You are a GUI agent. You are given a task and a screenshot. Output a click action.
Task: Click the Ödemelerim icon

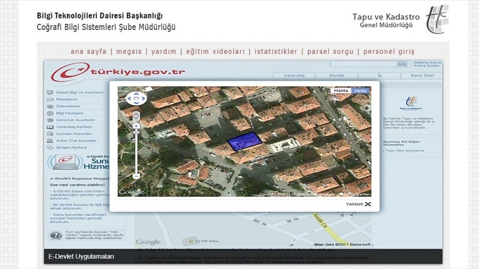[50, 106]
